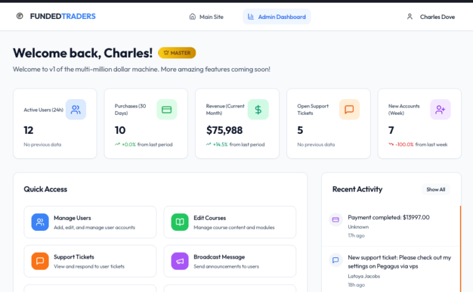Click the New Accounts count 7
Screen dimensions: 473x292
tap(392, 130)
